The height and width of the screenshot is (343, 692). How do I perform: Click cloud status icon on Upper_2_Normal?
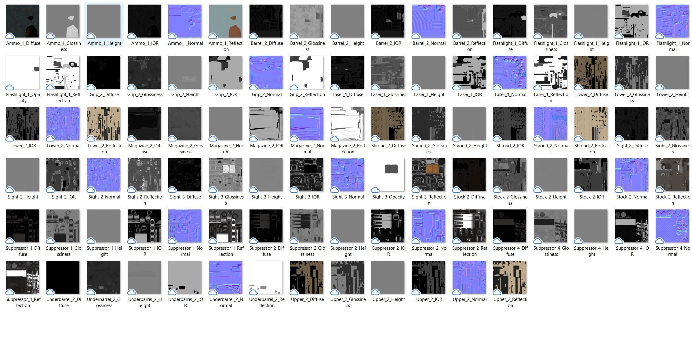[x=457, y=292]
